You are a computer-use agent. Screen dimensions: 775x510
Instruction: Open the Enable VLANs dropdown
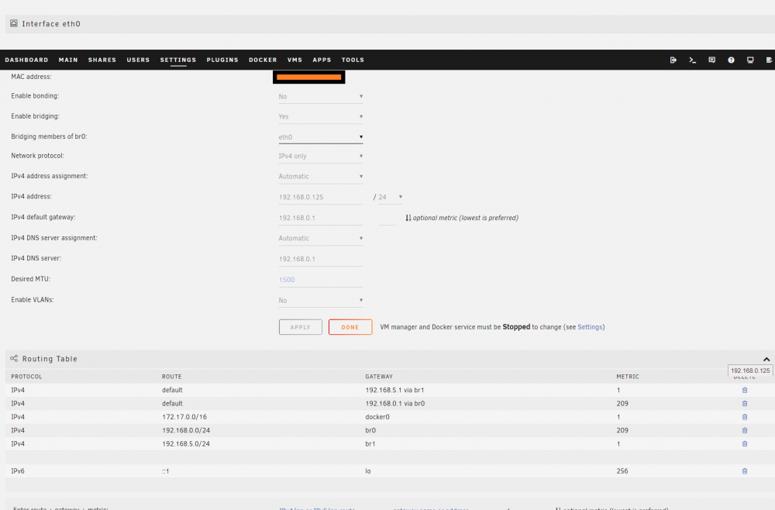pos(321,301)
